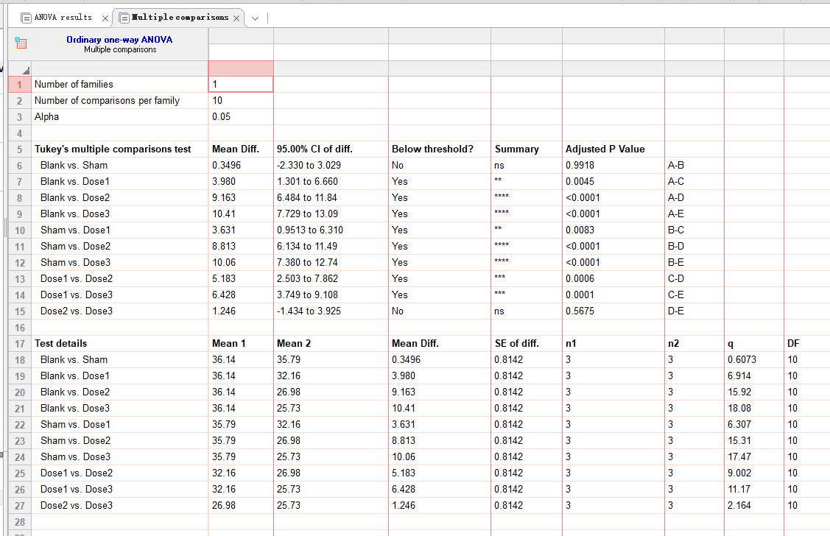The image size is (830, 536).
Task: Select the CI cell '-2.330 to 3.029'
Action: click(x=331, y=166)
